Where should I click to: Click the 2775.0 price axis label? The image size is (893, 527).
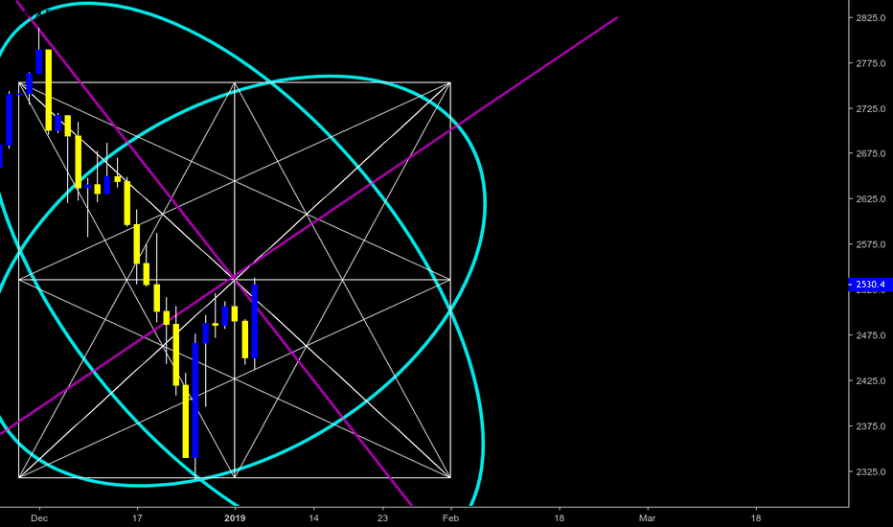point(871,63)
